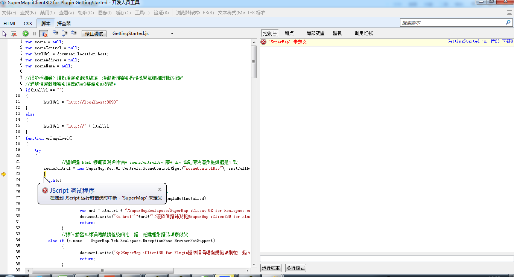Close the JScript 调试程序 popup
The height and width of the screenshot is (277, 514).
(x=160, y=189)
